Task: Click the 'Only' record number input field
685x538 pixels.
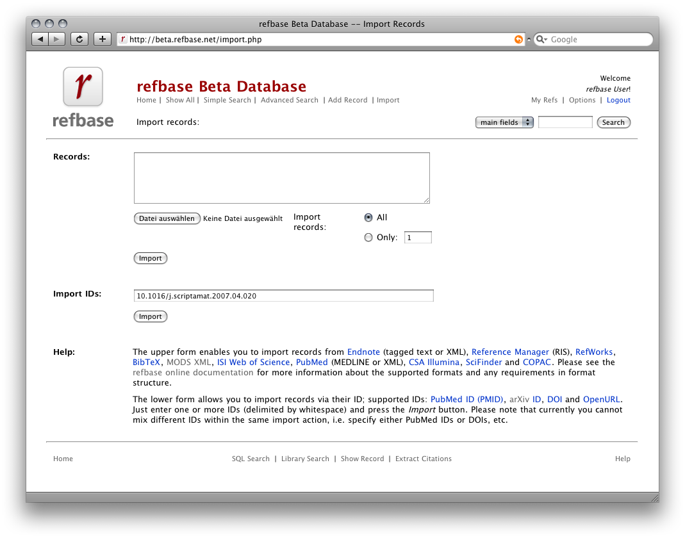Action: point(418,238)
